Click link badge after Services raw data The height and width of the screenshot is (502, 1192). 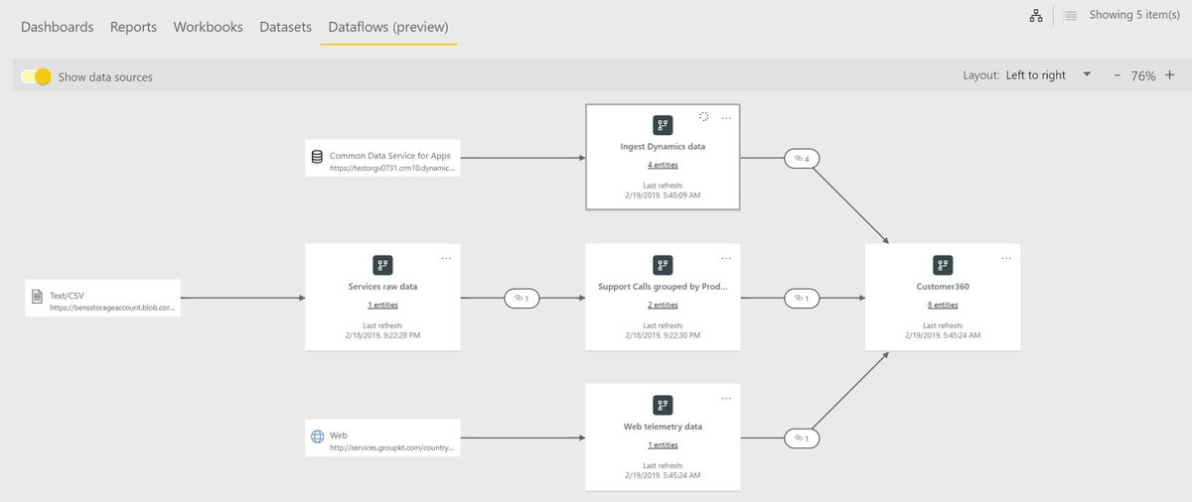(x=522, y=298)
